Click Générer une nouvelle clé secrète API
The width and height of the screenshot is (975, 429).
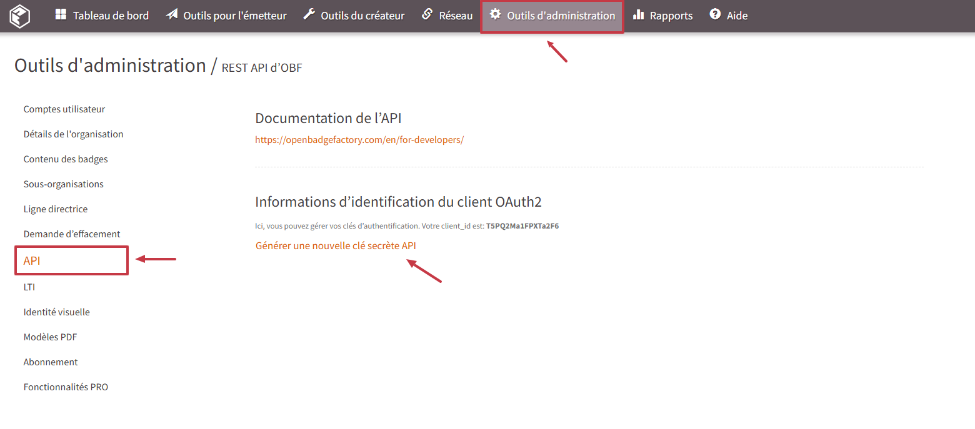tap(336, 246)
